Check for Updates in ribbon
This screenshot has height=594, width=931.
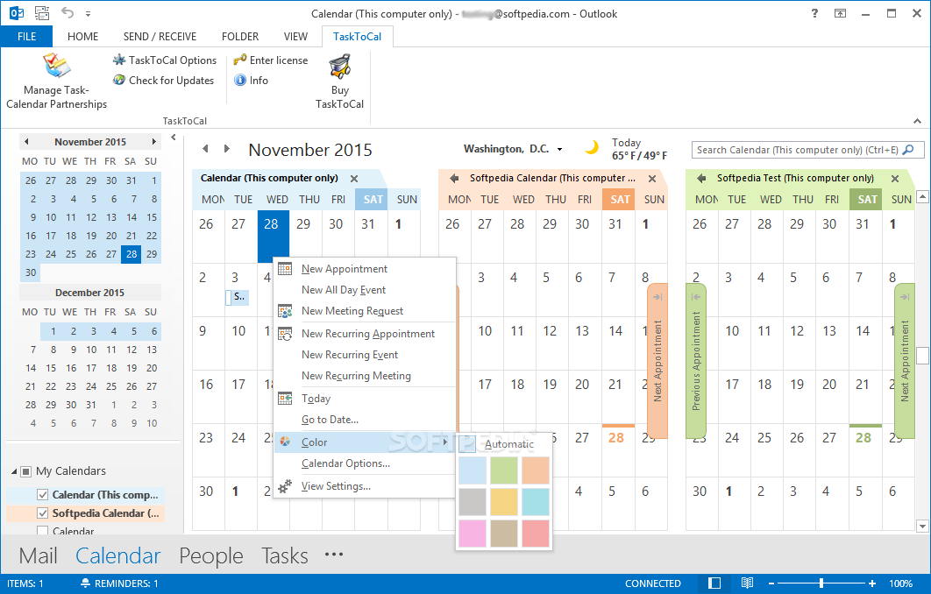pos(164,80)
